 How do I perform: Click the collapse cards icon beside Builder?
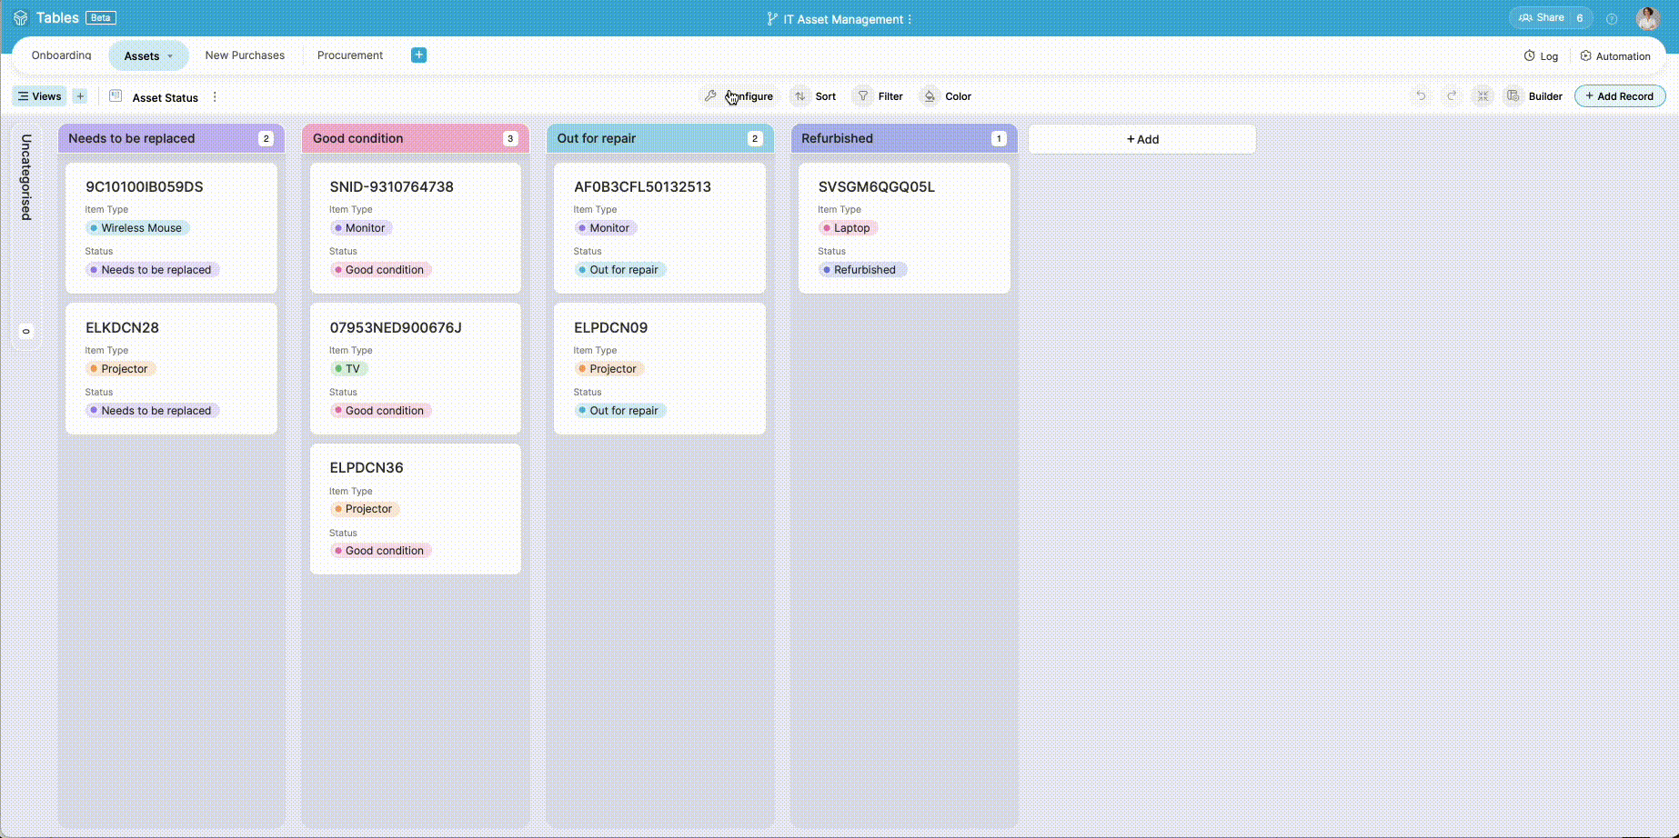[1483, 95]
